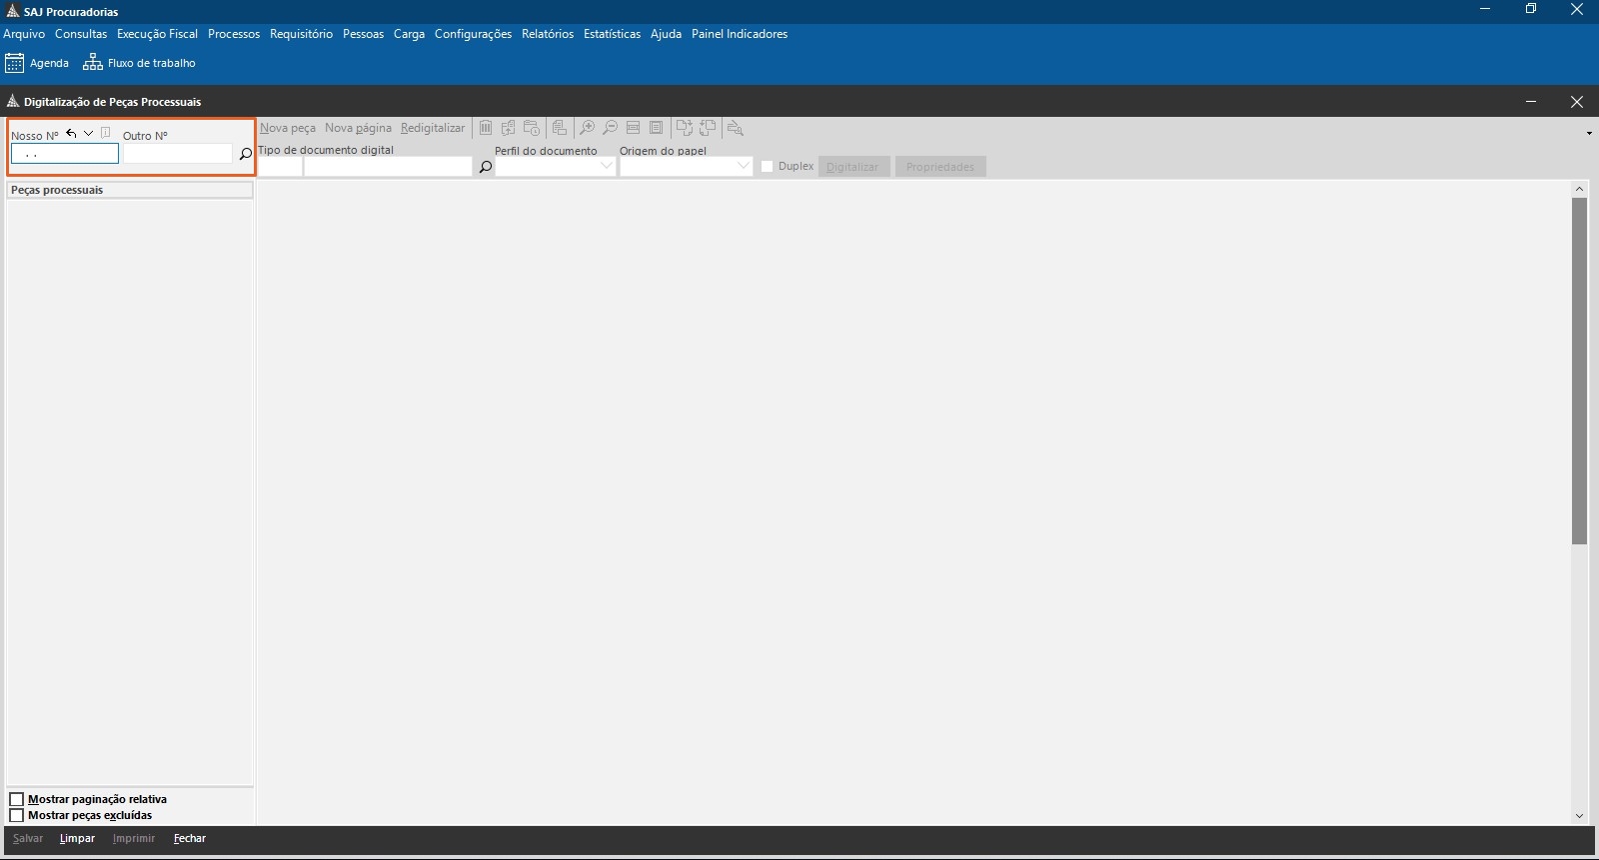
Task: Click the document icon right of the trash
Action: point(508,128)
